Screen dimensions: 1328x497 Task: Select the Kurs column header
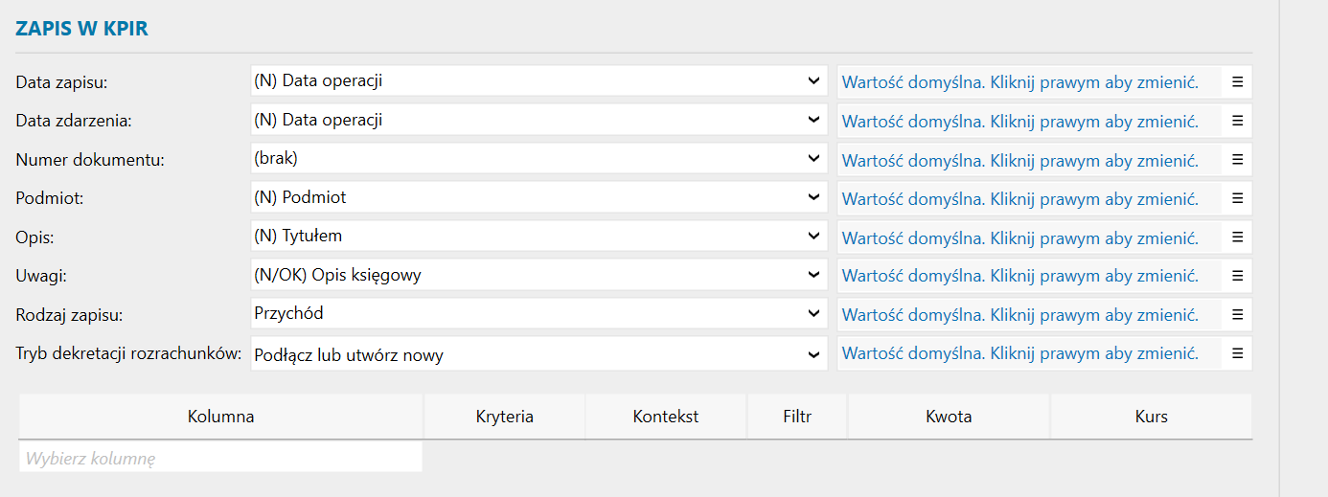click(1151, 417)
